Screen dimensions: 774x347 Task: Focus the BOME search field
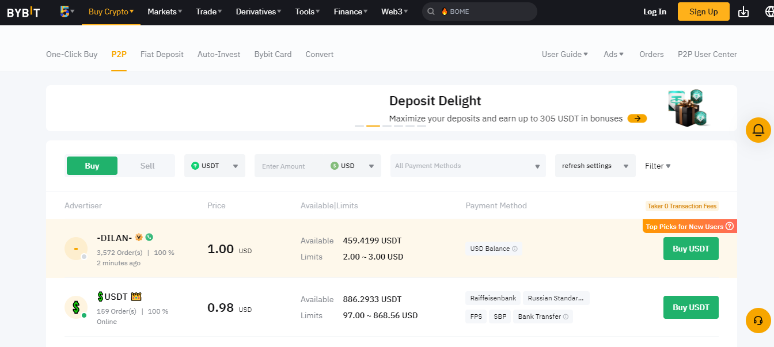[480, 12]
